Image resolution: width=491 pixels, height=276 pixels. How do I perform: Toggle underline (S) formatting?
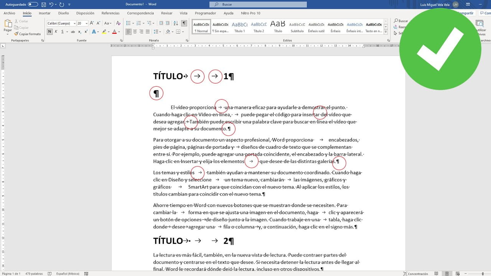pos(62,31)
